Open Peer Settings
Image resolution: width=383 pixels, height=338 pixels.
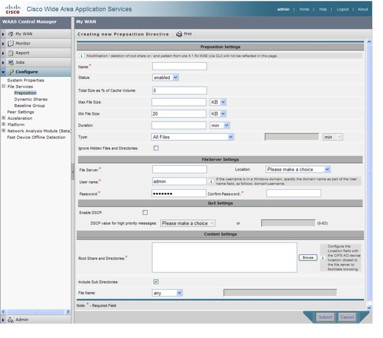[x=21, y=112]
